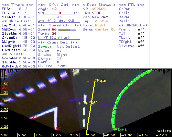The width and height of the screenshot is (172, 137).
Task: Click the G7 marker at curve end
Action: [x=118, y=128]
